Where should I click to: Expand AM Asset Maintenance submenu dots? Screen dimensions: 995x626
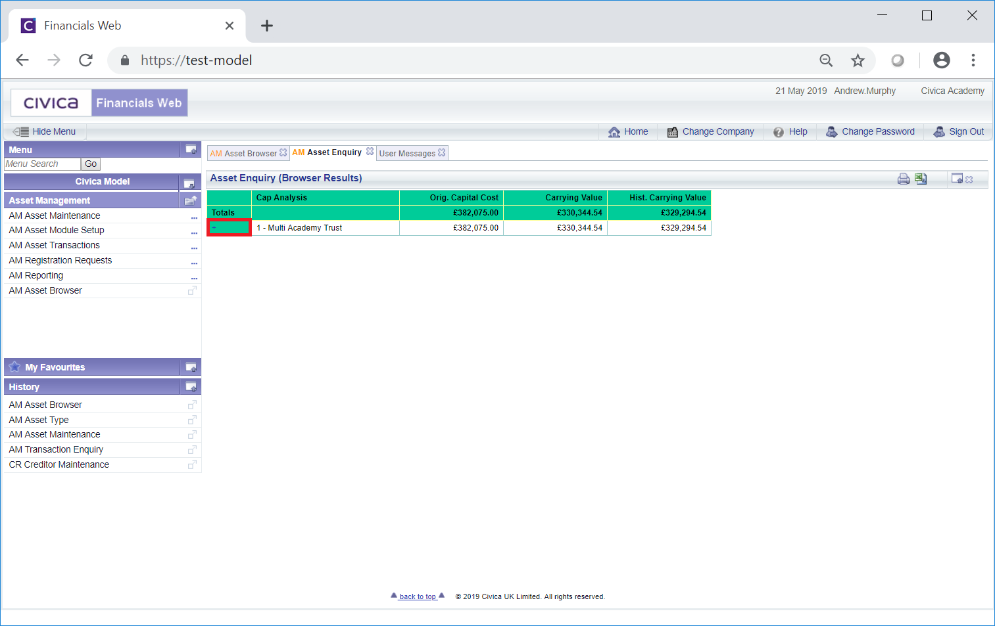click(194, 217)
